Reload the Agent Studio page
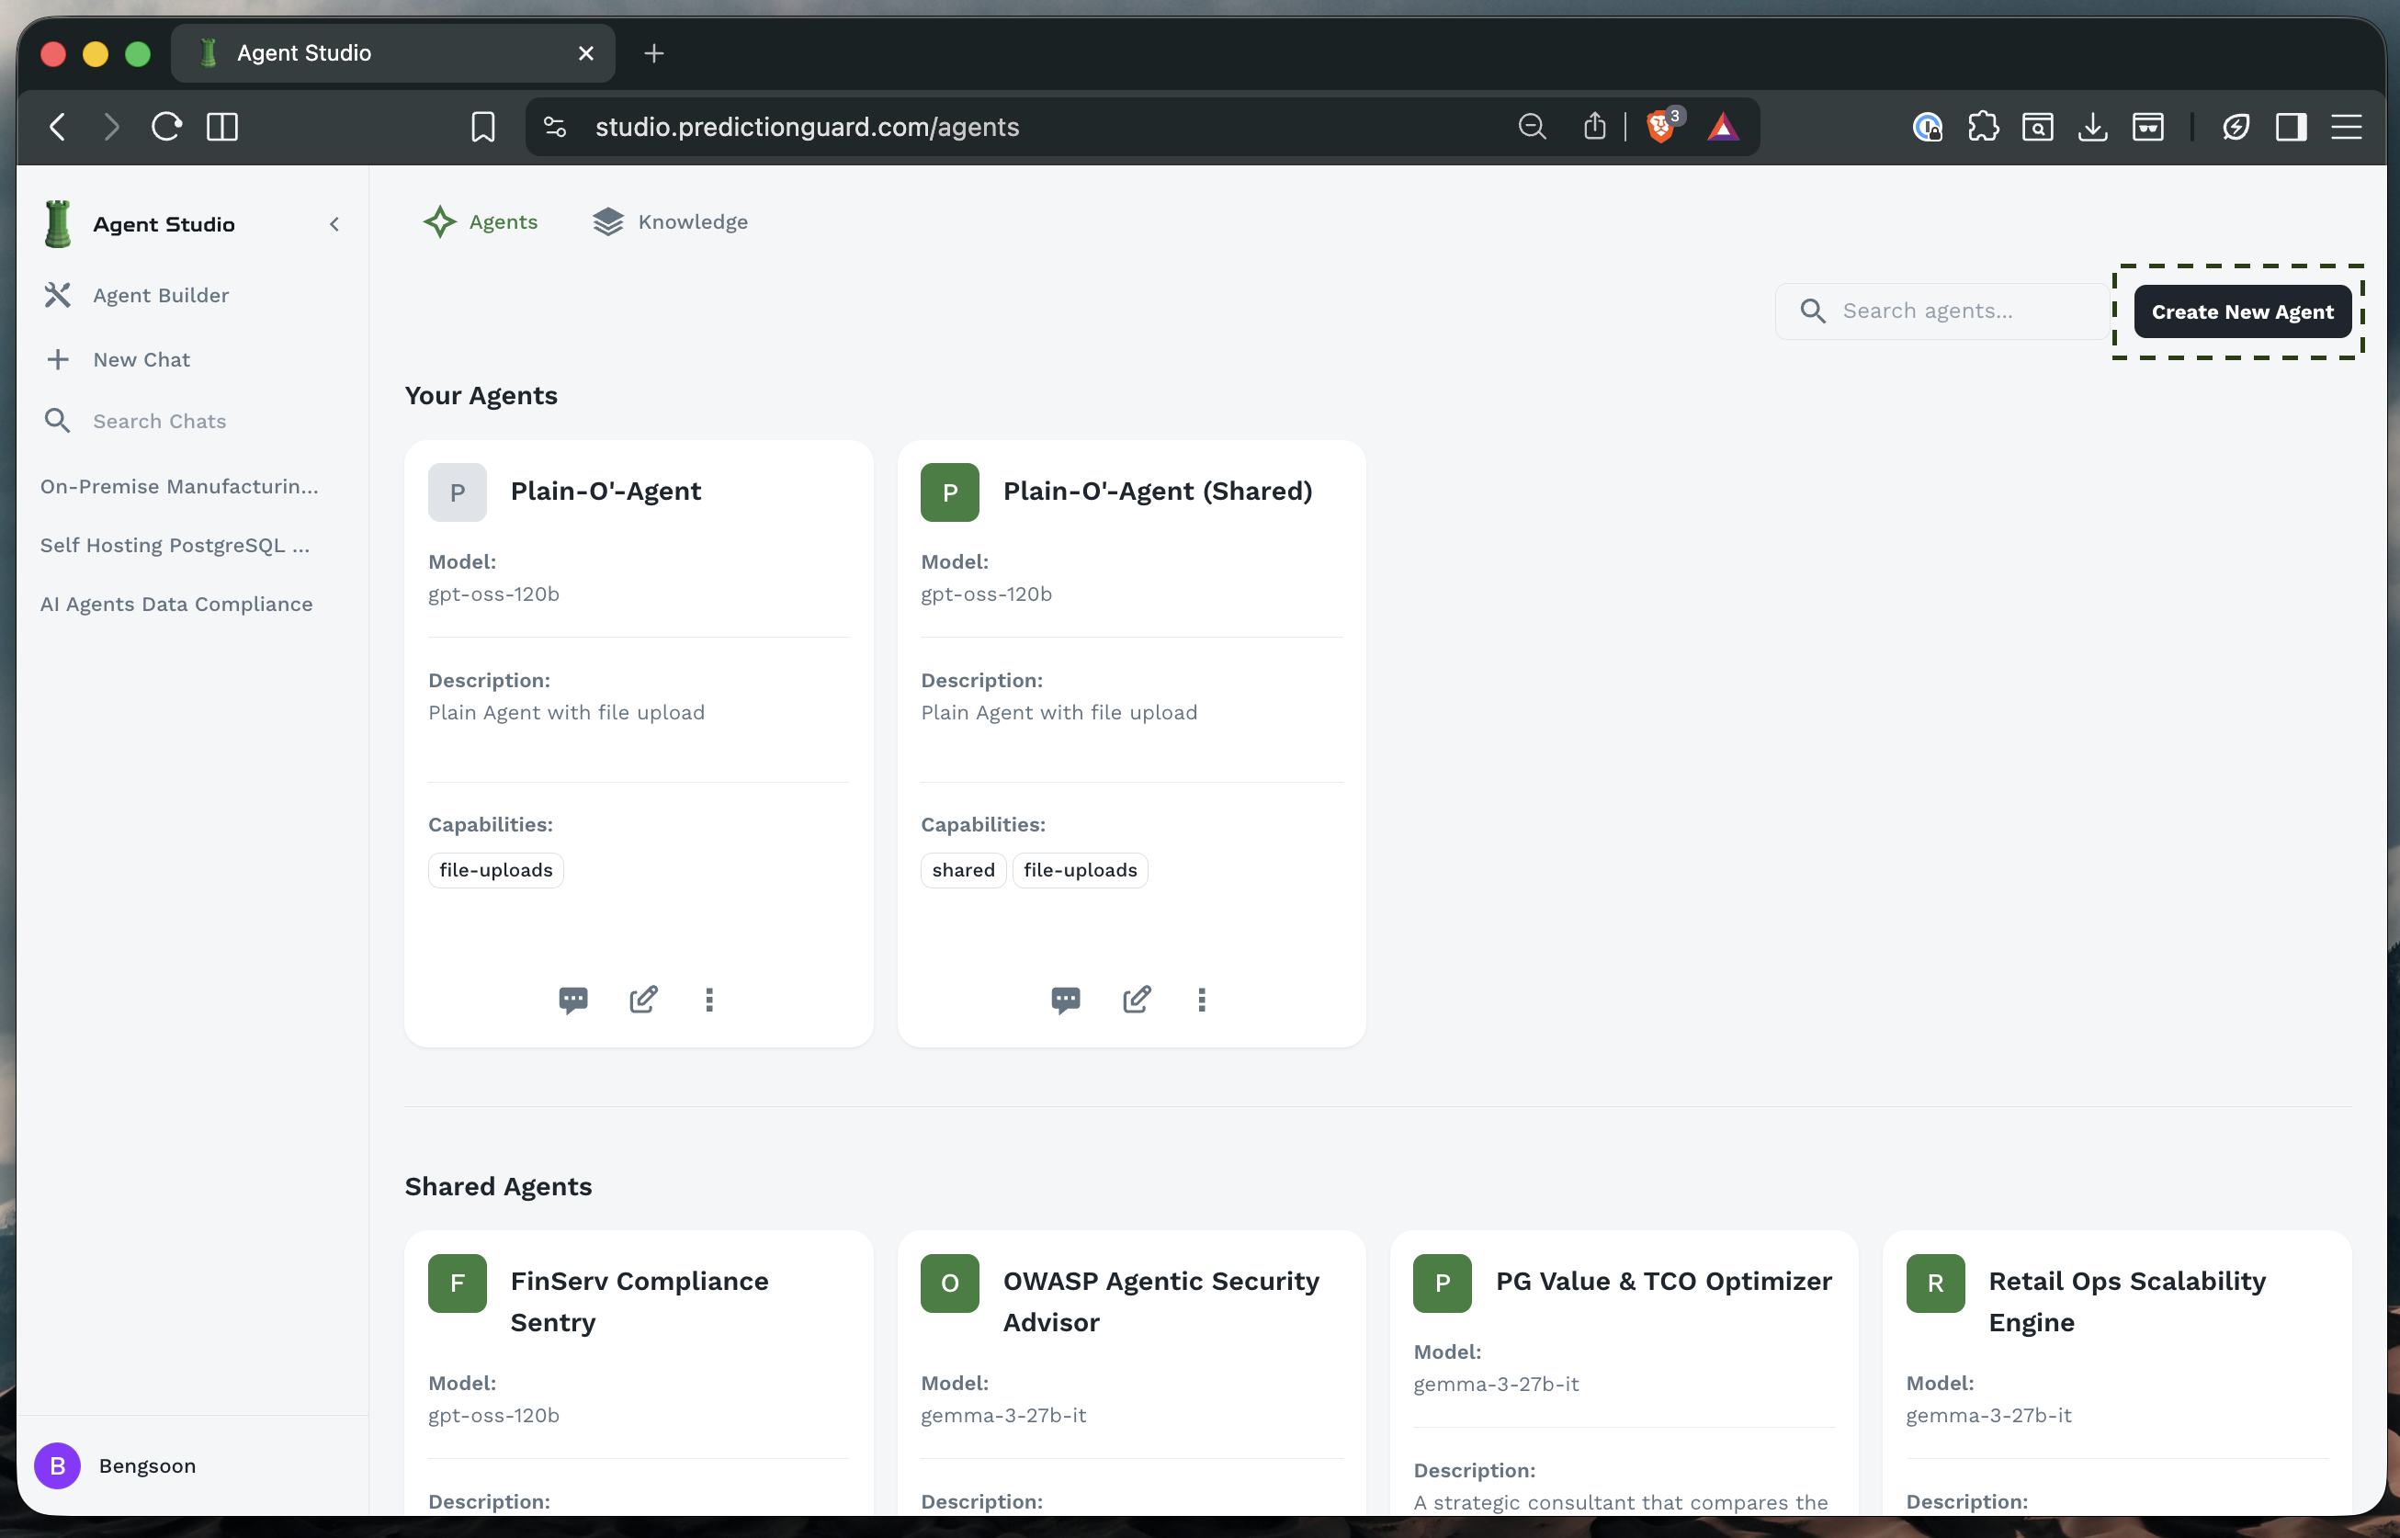Viewport: 2400px width, 1538px height. [x=165, y=126]
